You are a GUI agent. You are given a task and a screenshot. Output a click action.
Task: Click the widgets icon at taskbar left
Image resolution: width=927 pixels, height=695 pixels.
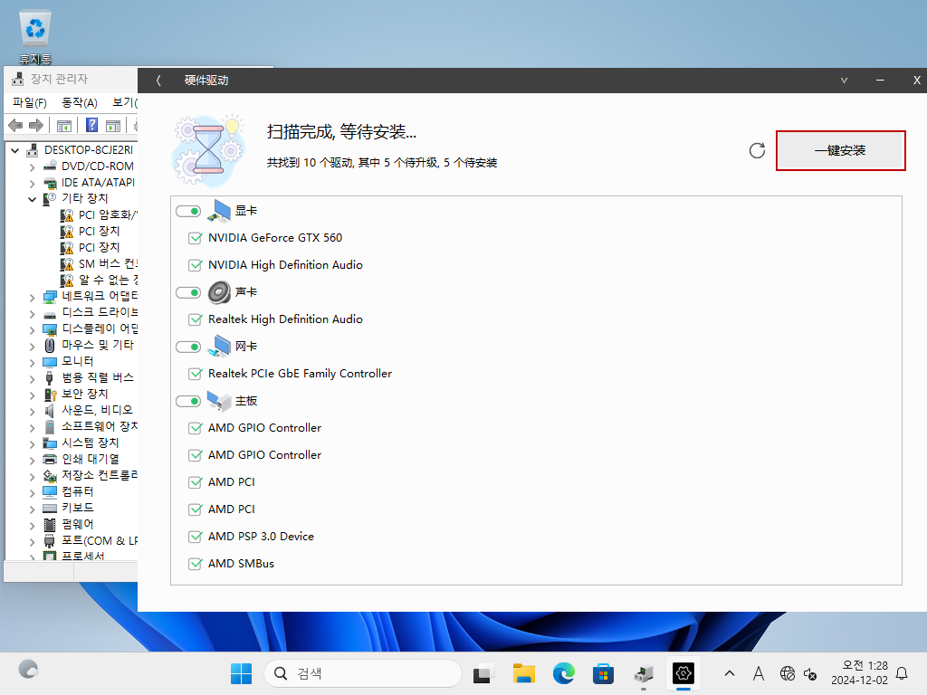click(x=28, y=670)
